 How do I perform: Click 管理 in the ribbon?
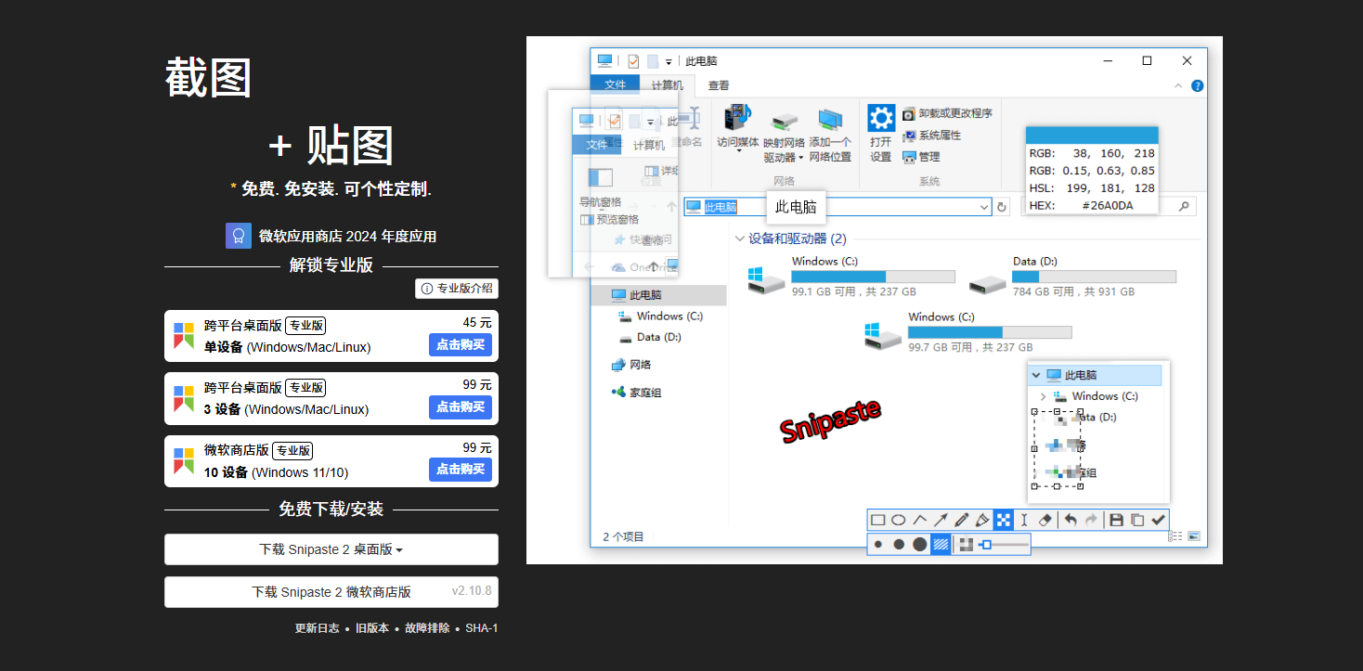click(x=921, y=157)
